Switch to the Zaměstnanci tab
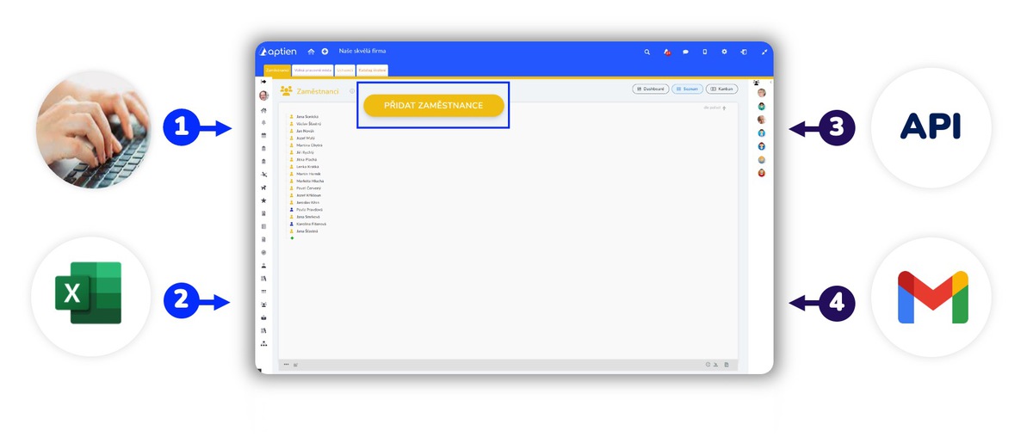 [x=277, y=71]
